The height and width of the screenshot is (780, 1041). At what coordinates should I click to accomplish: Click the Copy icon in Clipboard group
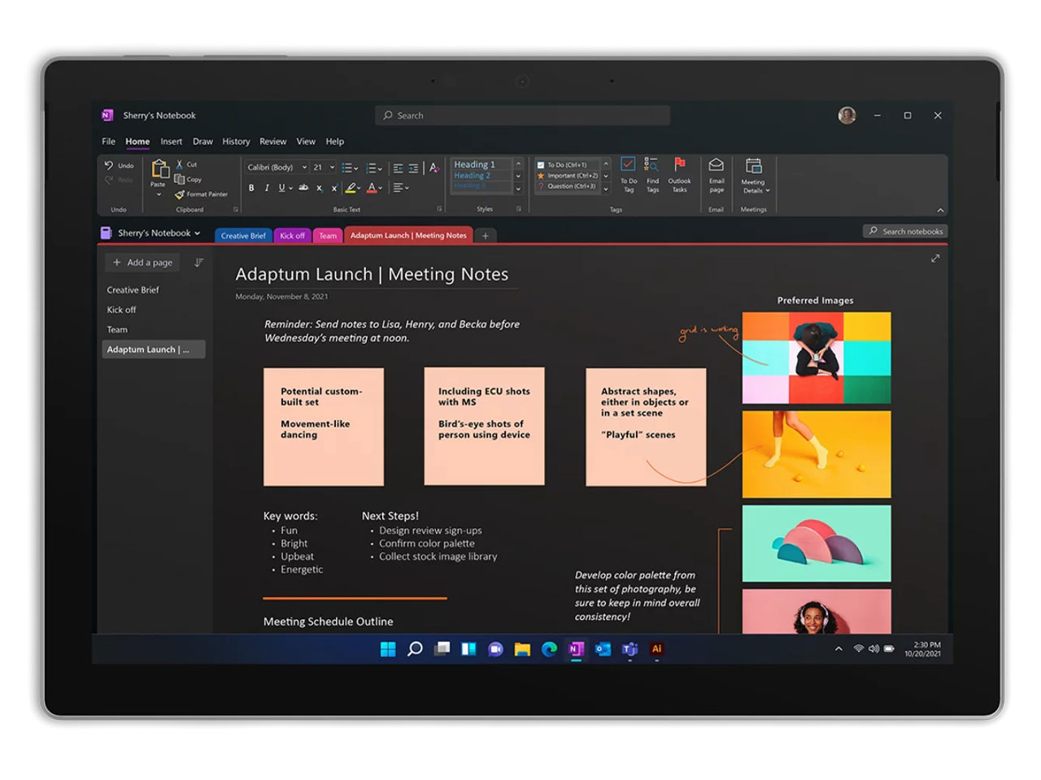[180, 180]
